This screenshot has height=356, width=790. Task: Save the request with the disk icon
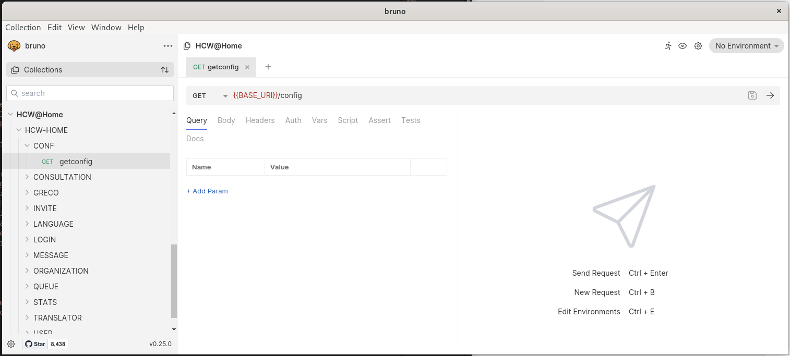[752, 95]
